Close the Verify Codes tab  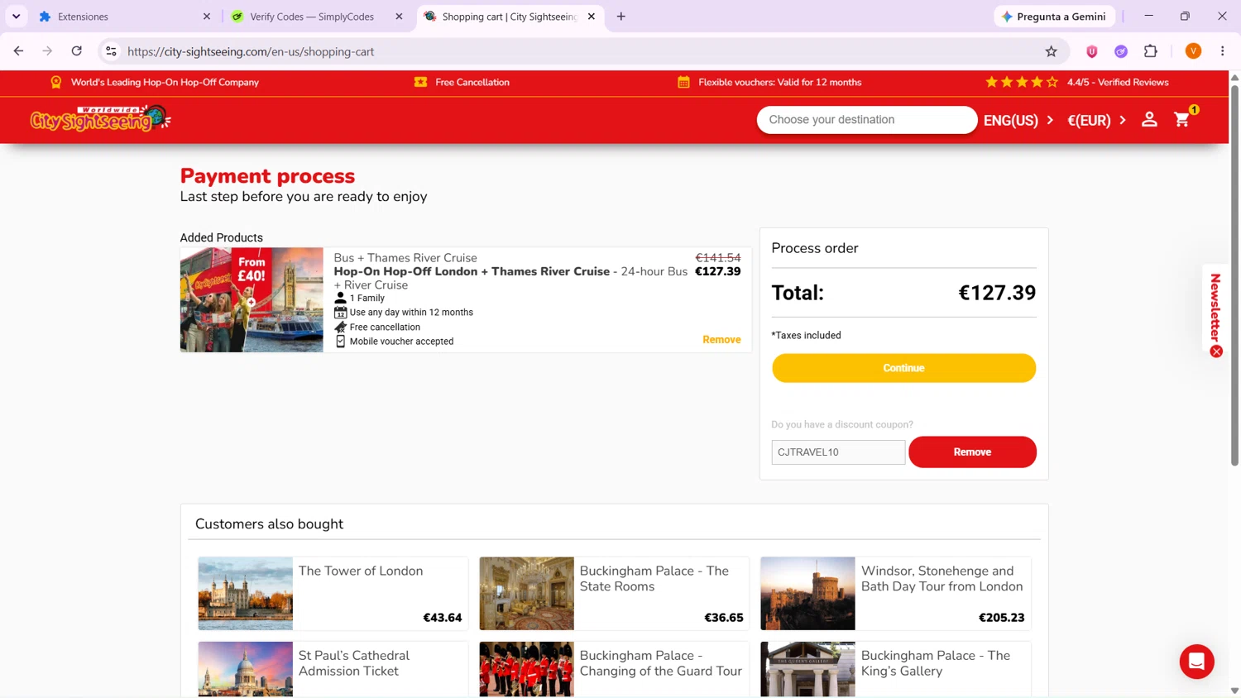(399, 17)
